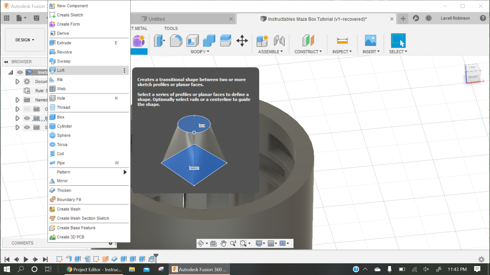
Task: Choose Create 3D PCB menu entry
Action: [x=89, y=237]
